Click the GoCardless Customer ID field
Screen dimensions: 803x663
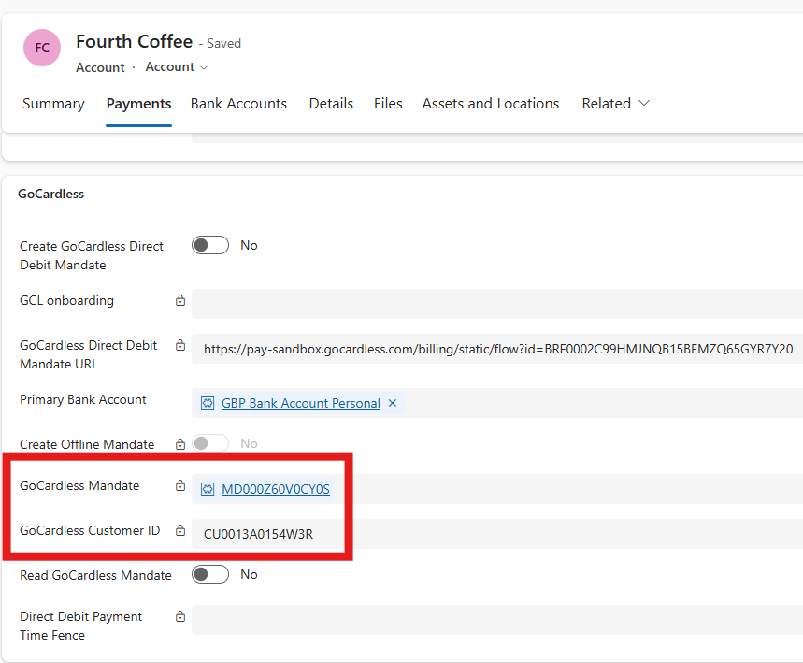[495, 534]
